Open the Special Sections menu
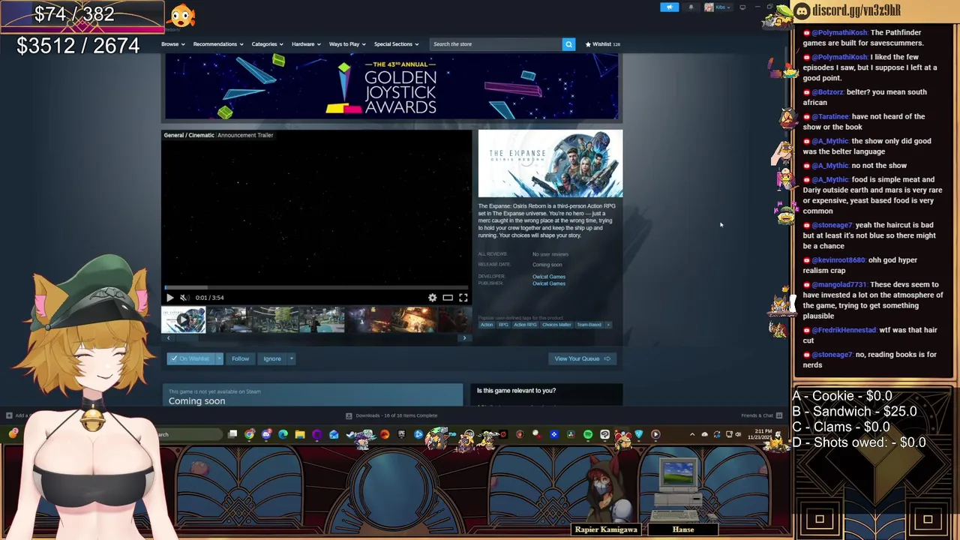The width and height of the screenshot is (960, 540). click(x=396, y=44)
